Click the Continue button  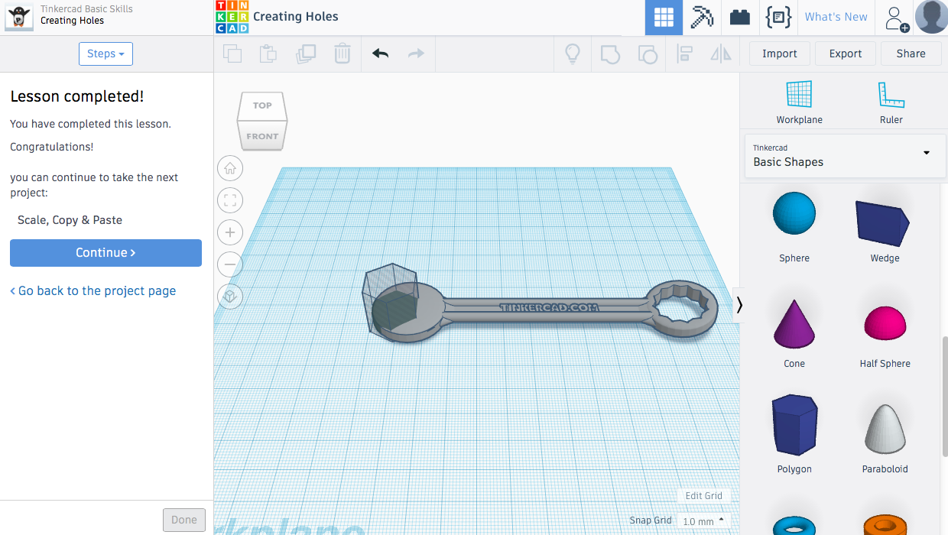[x=106, y=252]
